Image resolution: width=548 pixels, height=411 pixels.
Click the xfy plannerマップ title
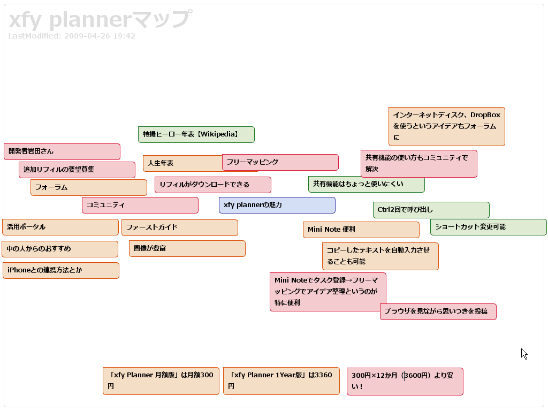coord(101,19)
